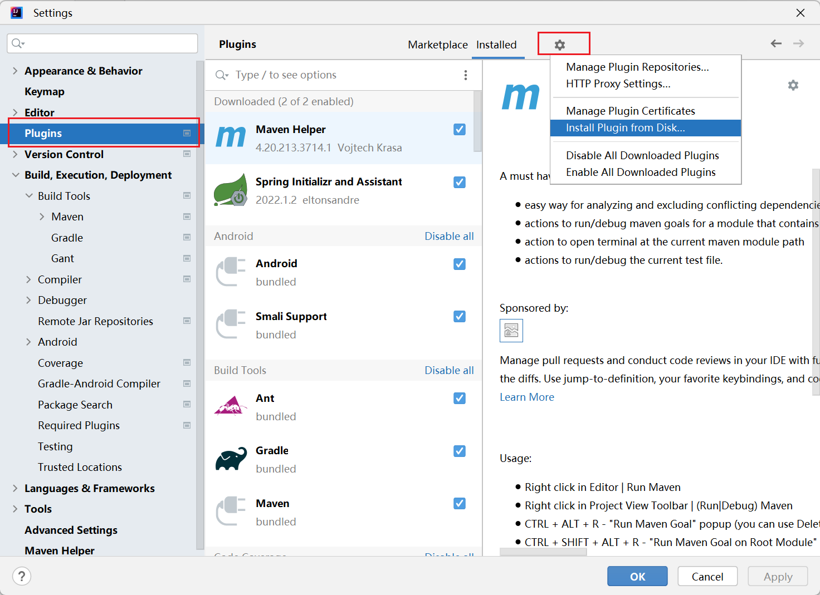
Task: Click project-level icon beside Version Control
Action: pyautogui.click(x=187, y=154)
